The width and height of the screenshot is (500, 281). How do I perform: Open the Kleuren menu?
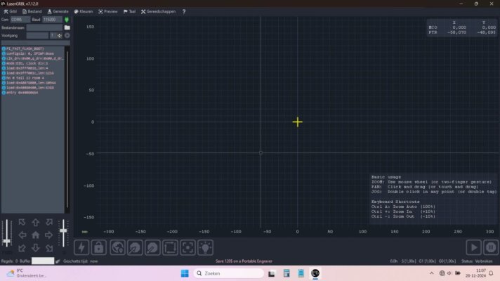[84, 11]
